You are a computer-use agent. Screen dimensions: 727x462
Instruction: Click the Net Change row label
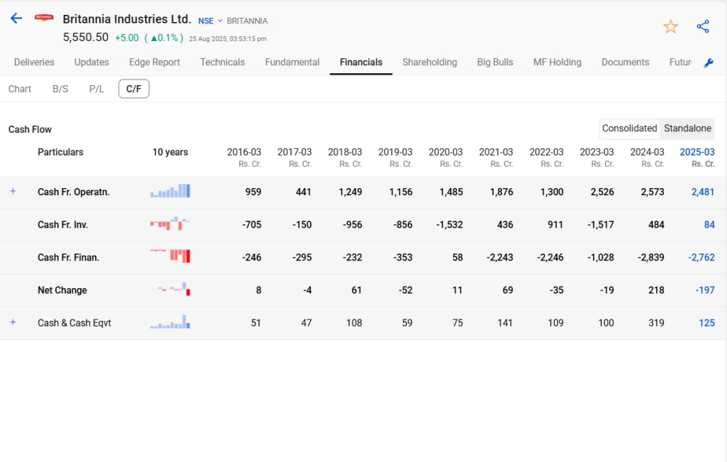pyautogui.click(x=62, y=290)
